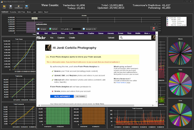Switch to the Dashboard tab
The height and width of the screenshot is (130, 194).
(x=5, y=12)
